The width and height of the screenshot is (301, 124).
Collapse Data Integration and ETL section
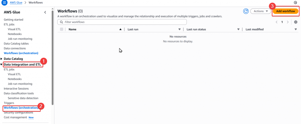click(1, 64)
